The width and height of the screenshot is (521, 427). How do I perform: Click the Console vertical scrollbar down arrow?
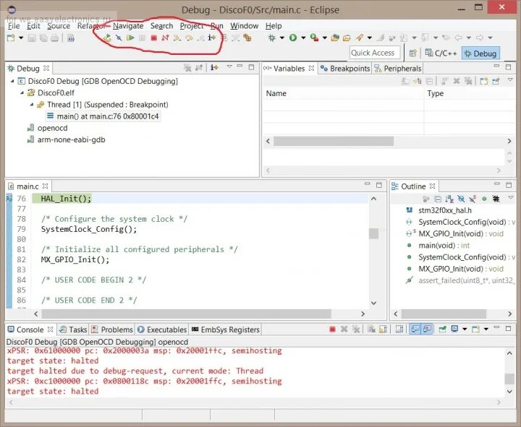(509, 392)
